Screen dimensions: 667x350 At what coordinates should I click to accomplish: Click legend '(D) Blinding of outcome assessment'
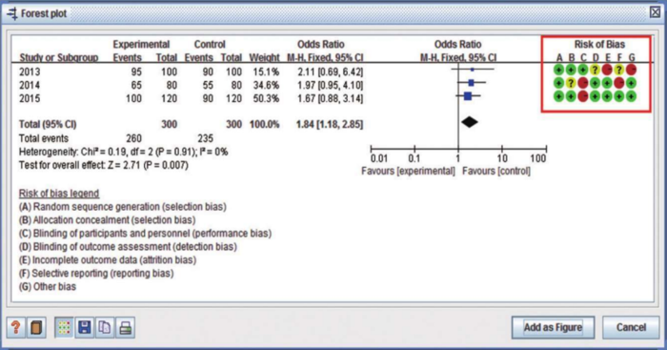point(128,247)
